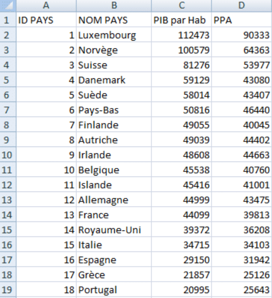Viewport: 272px width, 298px height.
Task: Select column B header
Action: (114, 5)
